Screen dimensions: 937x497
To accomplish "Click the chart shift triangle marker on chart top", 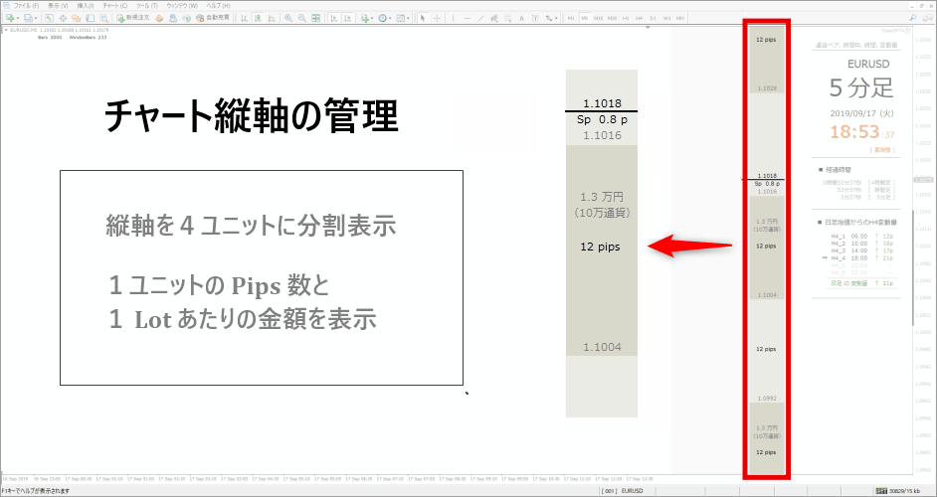I will 648,28.
